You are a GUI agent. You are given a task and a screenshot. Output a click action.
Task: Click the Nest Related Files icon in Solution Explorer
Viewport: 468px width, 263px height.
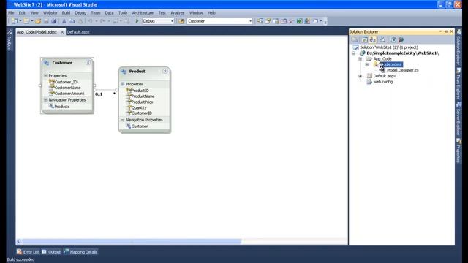(x=372, y=39)
